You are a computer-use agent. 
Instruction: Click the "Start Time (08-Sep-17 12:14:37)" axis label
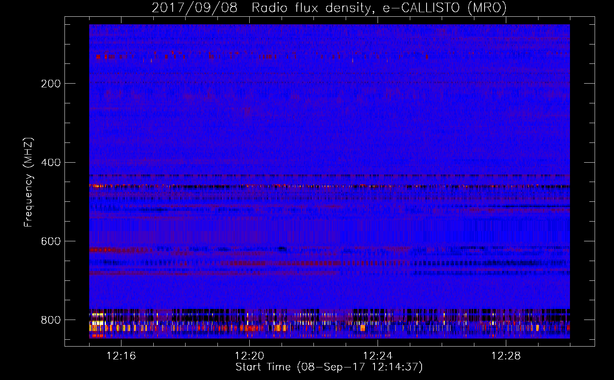(329, 367)
